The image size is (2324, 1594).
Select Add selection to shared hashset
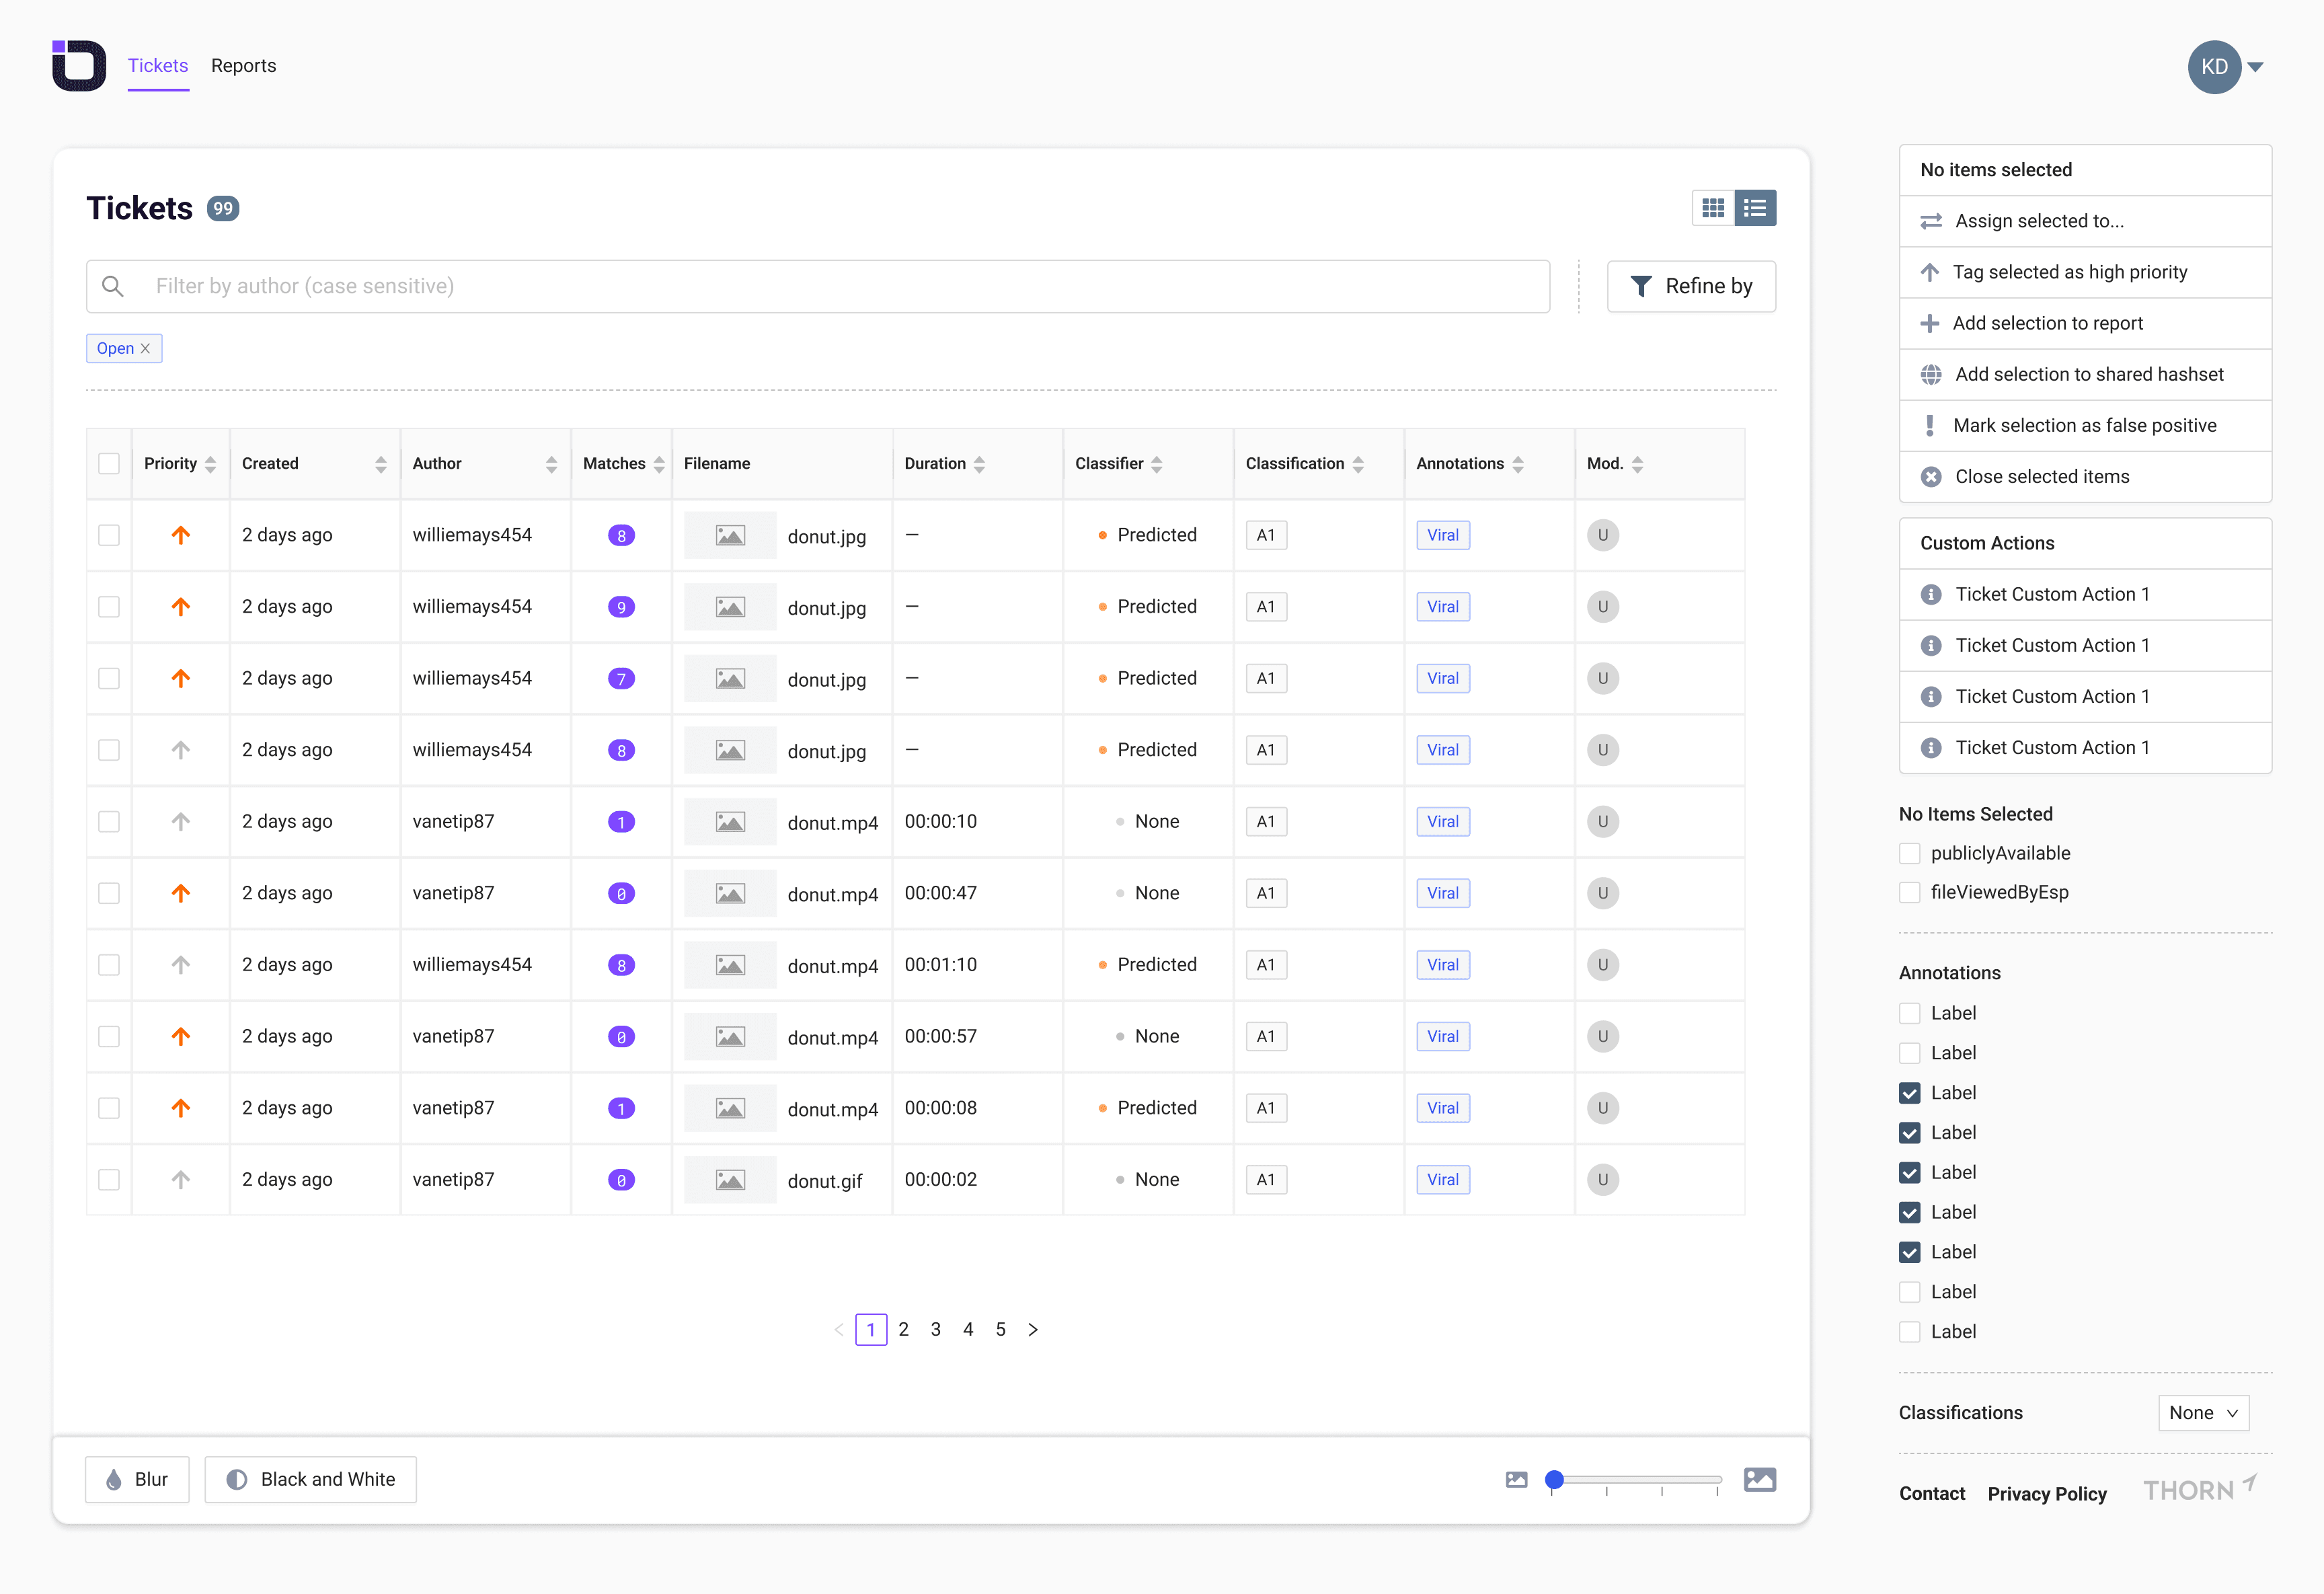click(2088, 374)
